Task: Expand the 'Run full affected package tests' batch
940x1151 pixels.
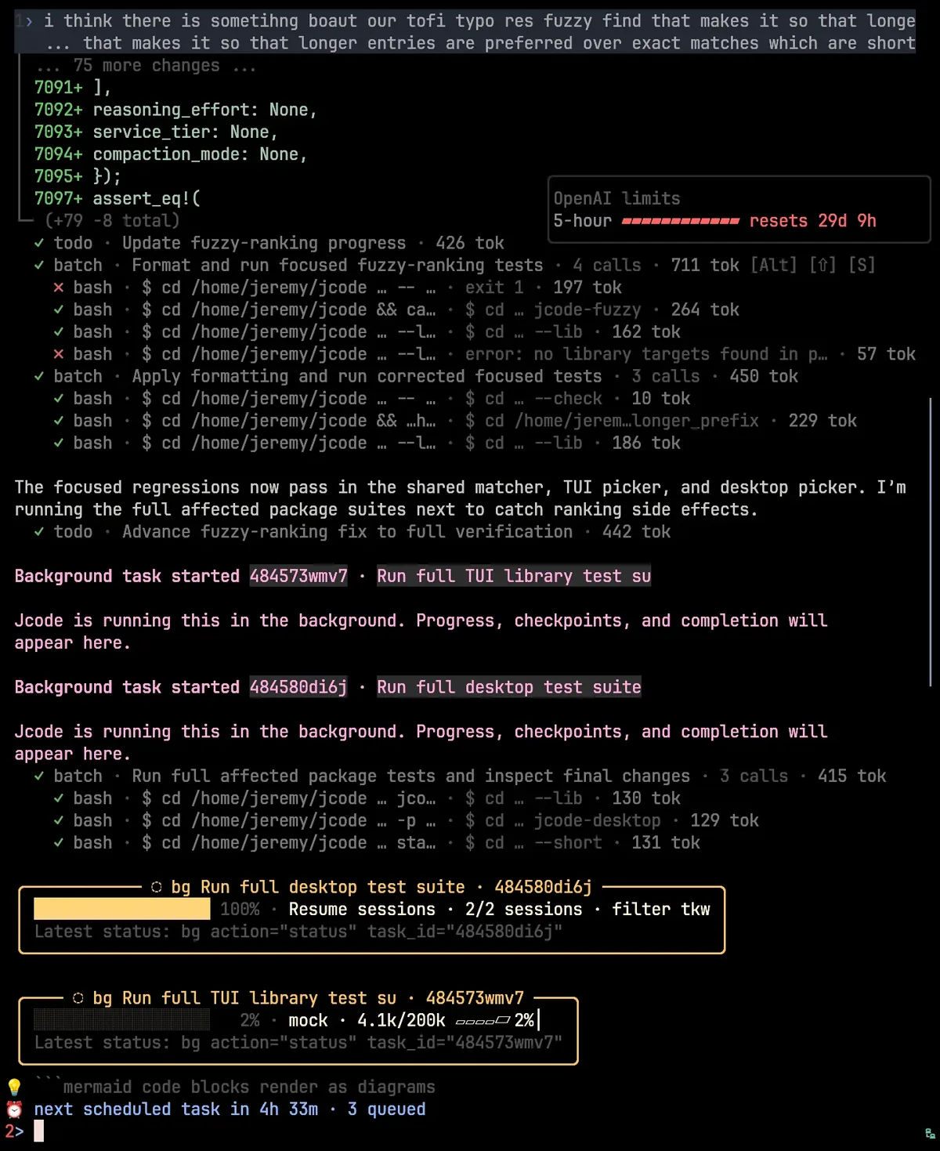Action: [410, 776]
